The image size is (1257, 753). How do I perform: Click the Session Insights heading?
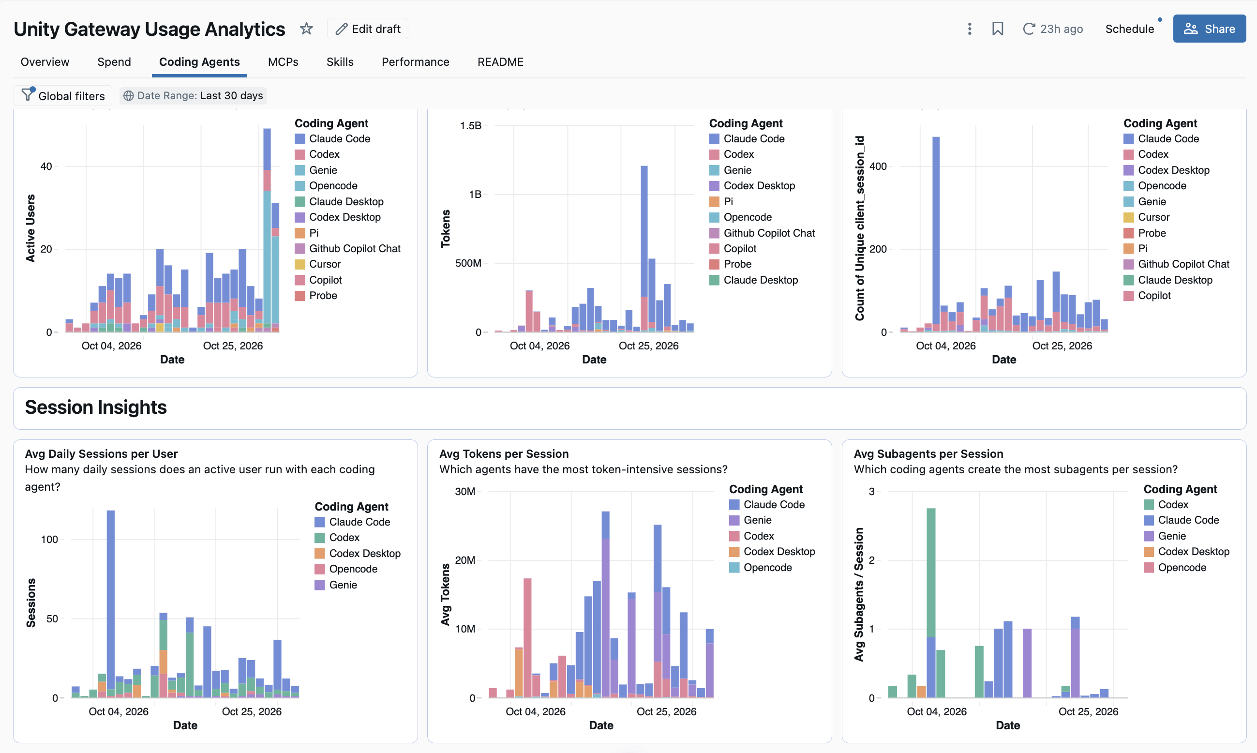click(x=96, y=407)
